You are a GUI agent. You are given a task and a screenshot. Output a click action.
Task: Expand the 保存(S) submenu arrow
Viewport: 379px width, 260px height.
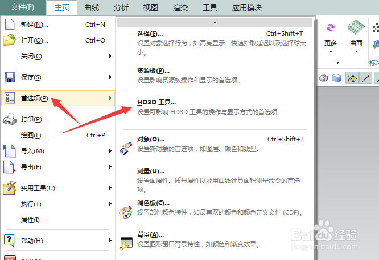pos(110,77)
